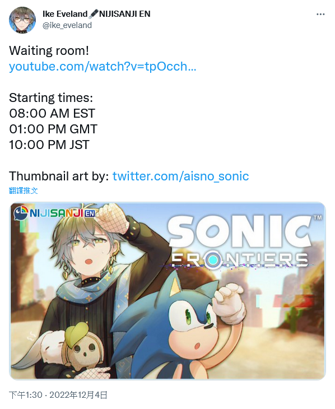Open the @ike_eveland handle link
This screenshot has width=335, height=409.
(x=67, y=25)
